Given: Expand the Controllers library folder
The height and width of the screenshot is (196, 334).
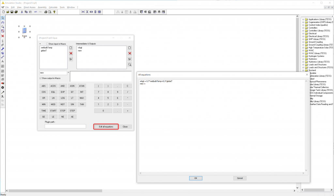Looking at the screenshot, I should pos(303,28).
